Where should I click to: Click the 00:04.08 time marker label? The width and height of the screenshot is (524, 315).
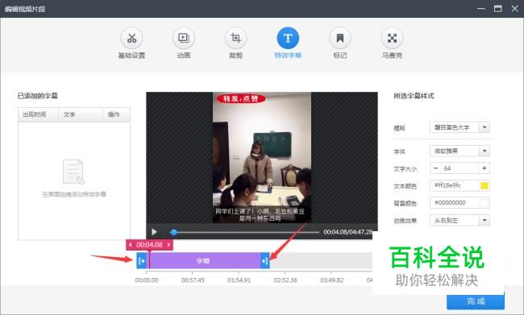(149, 245)
